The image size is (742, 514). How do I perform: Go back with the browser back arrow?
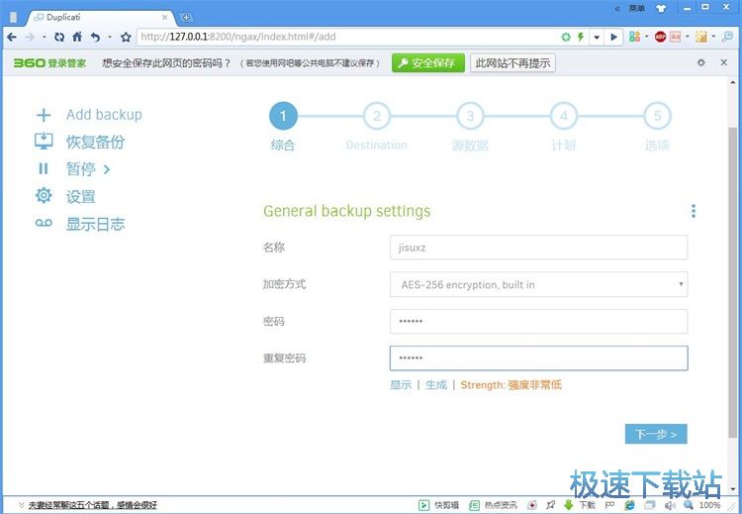coord(12,37)
